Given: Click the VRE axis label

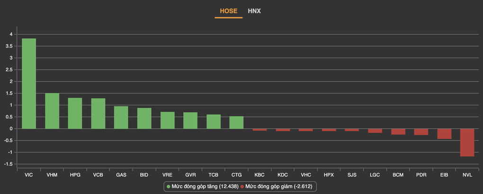Looking at the screenshot, I should point(168,175).
